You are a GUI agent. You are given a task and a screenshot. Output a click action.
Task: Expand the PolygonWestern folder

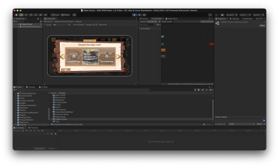click(15, 120)
